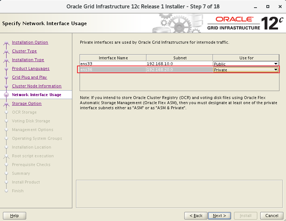Minimize the installer window
The height and width of the screenshot is (221, 286).
pos(255,7)
